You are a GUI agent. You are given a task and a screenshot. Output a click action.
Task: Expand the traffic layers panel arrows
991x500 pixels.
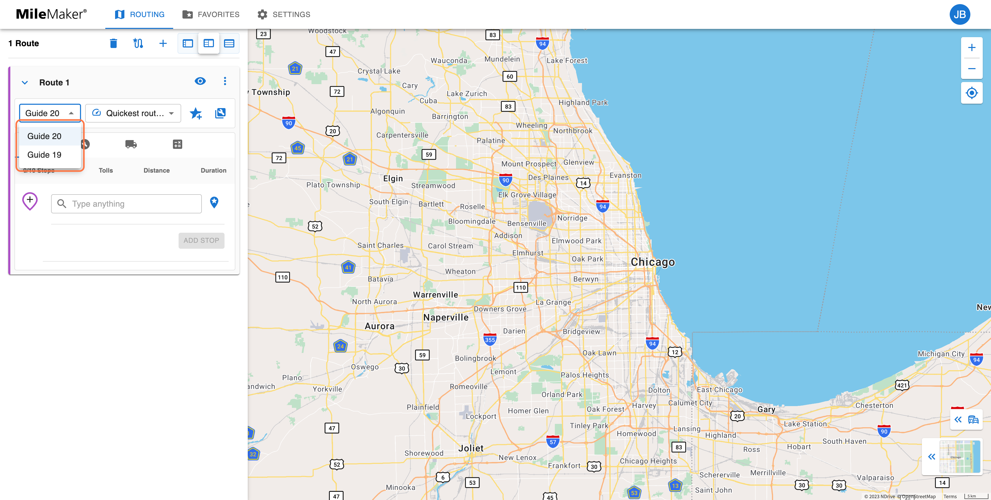click(958, 420)
